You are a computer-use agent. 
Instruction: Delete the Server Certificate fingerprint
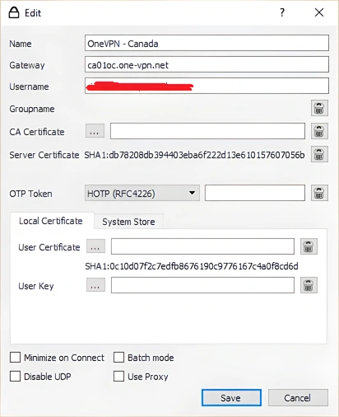[319, 154]
